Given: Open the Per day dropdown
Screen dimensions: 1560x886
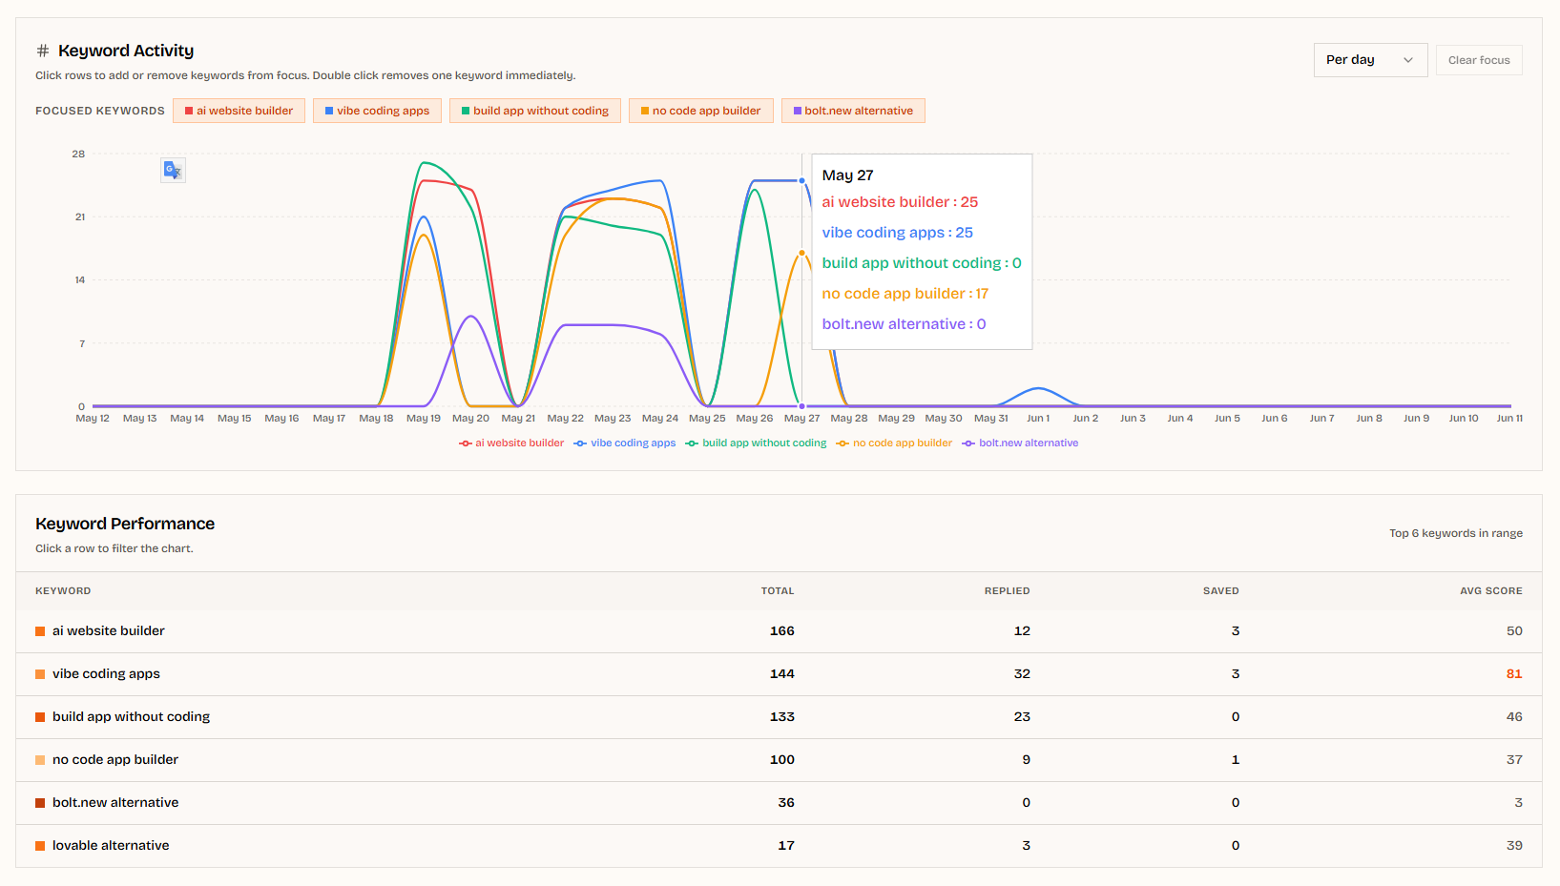Looking at the screenshot, I should tap(1370, 60).
